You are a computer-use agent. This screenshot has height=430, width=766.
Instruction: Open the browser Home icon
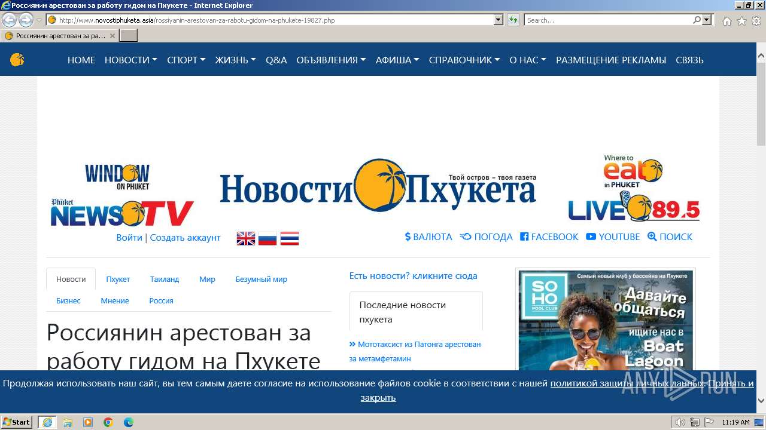point(727,21)
